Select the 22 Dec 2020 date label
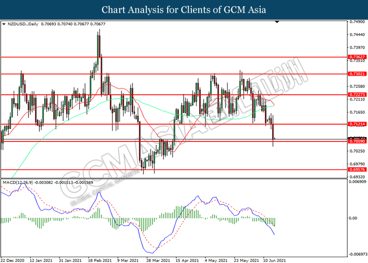Image resolution: width=368 pixels, height=263 pixels. [x=14, y=260]
